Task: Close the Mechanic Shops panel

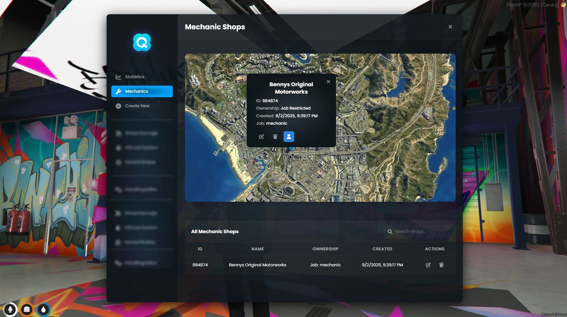Action: (450, 27)
